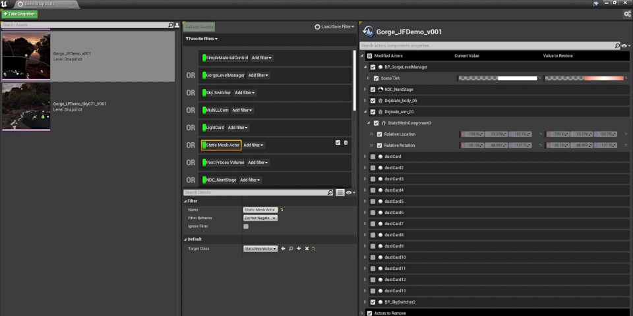Use selected asset arrow beside Target Class
Image resolution: width=633 pixels, height=316 pixels.
pos(283,248)
